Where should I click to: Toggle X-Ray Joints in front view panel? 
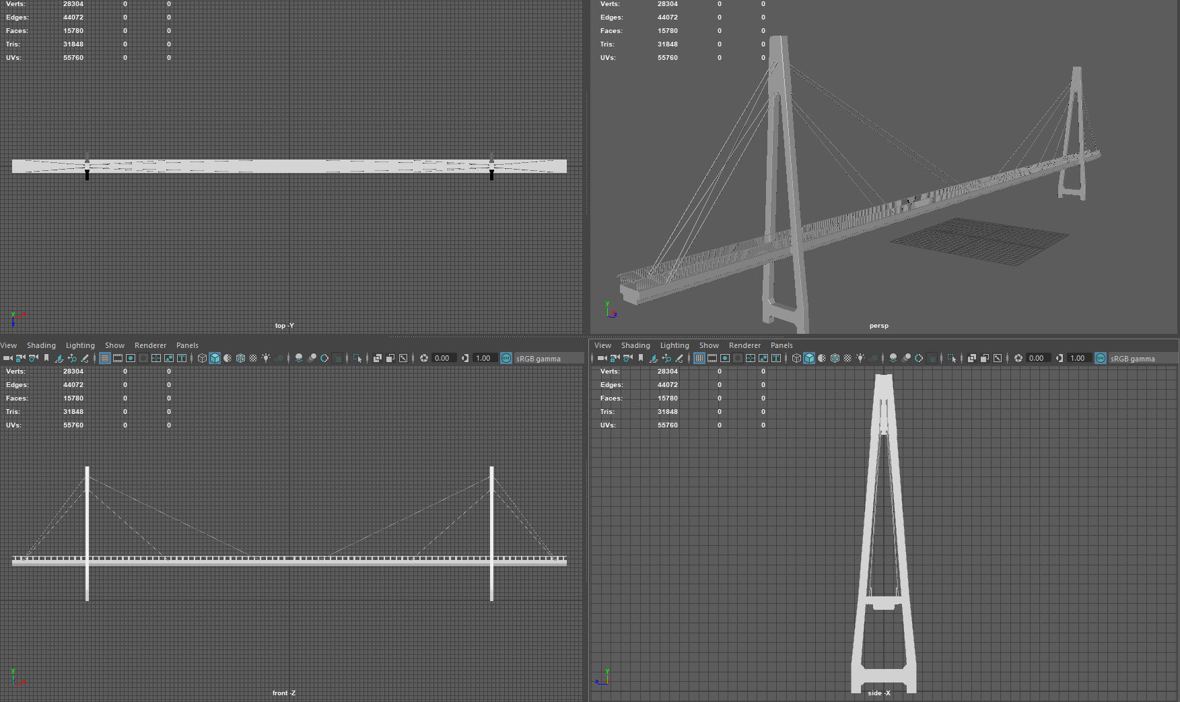[403, 358]
